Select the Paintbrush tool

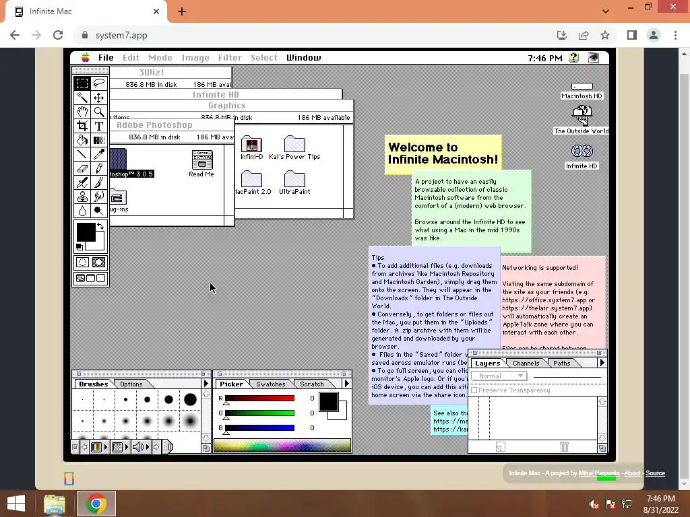(x=99, y=182)
